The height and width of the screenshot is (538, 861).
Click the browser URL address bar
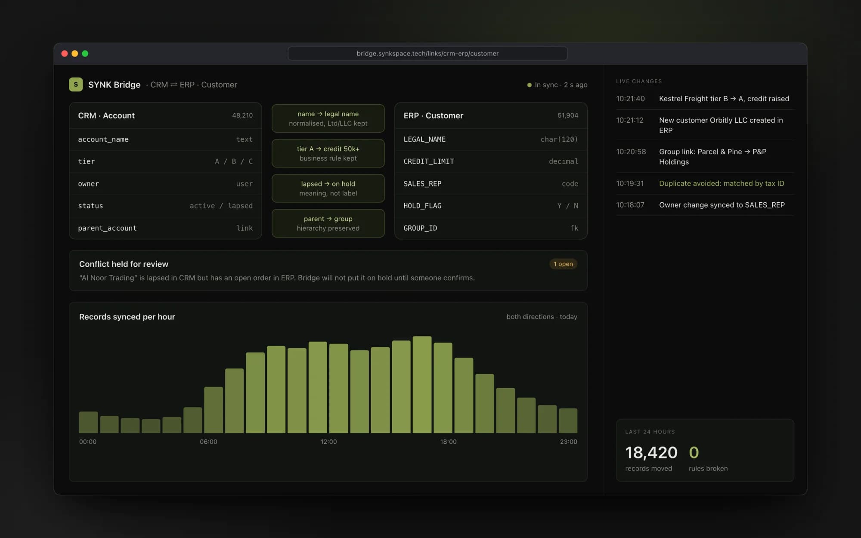427,53
